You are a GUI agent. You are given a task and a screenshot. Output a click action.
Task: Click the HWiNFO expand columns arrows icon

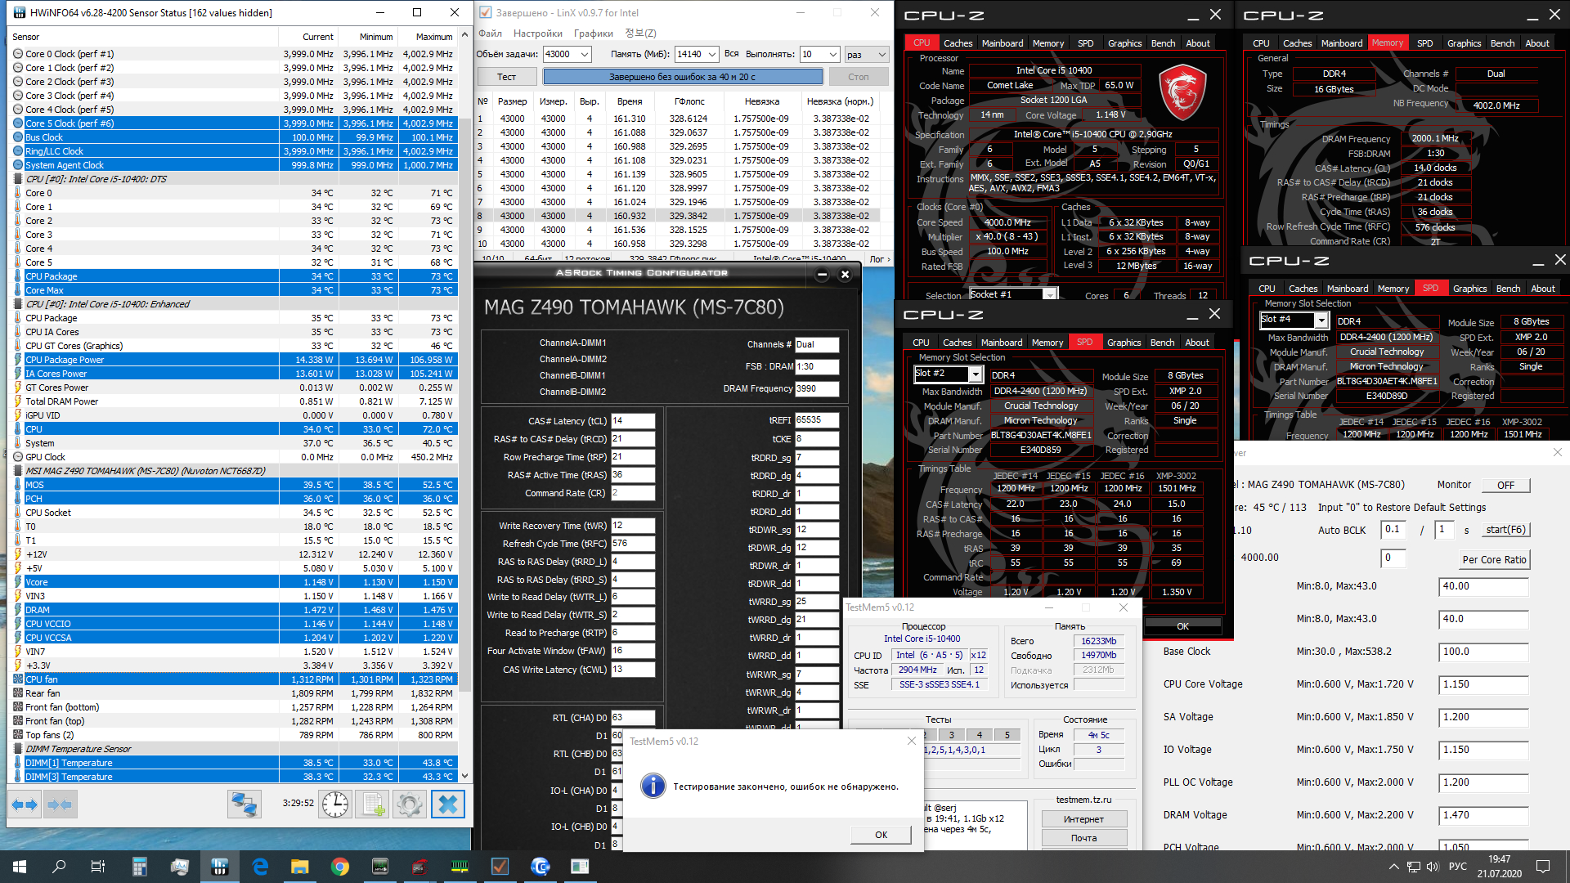click(25, 805)
